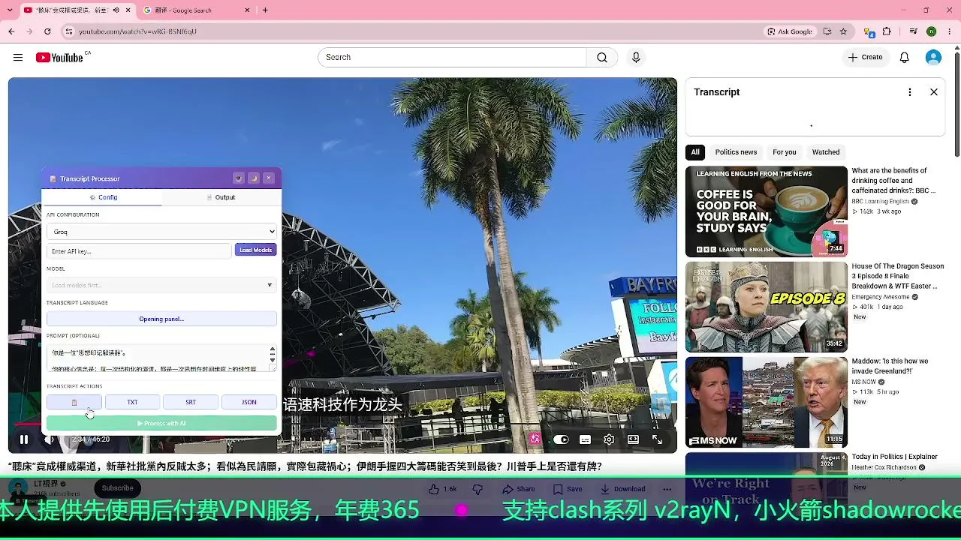Screen dimensions: 961x540
Task: Open 'Today in Politics | Explainer' video title
Action: pos(894,457)
